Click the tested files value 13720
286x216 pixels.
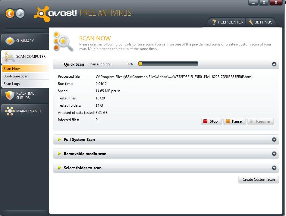(x=100, y=98)
